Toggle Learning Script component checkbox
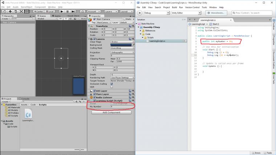276x155 pixels. coord(94,101)
